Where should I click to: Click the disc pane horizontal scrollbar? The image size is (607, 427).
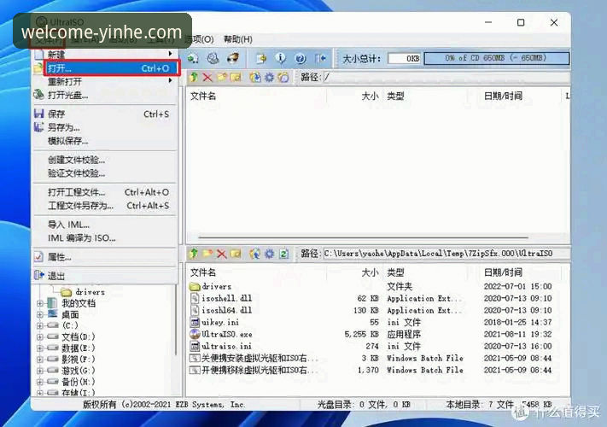(363, 237)
